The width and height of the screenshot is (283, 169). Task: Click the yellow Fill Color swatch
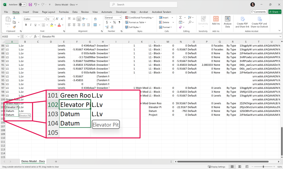point(52,25)
